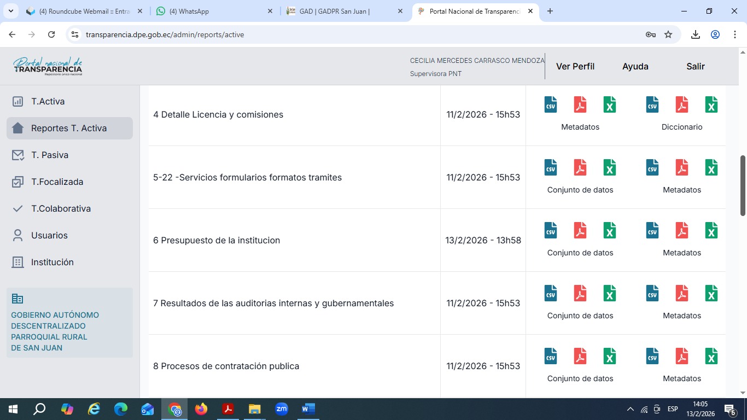
Task: Click the Ver Perfil link
Action: coord(575,66)
